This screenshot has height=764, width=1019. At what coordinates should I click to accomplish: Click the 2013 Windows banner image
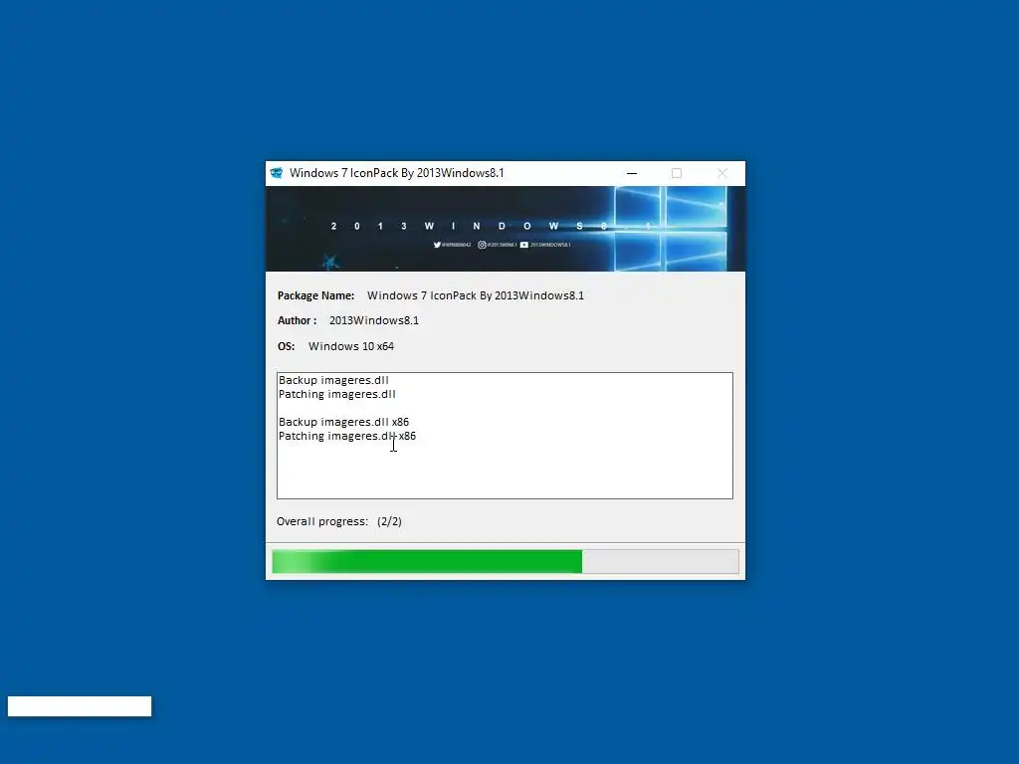tap(505, 229)
